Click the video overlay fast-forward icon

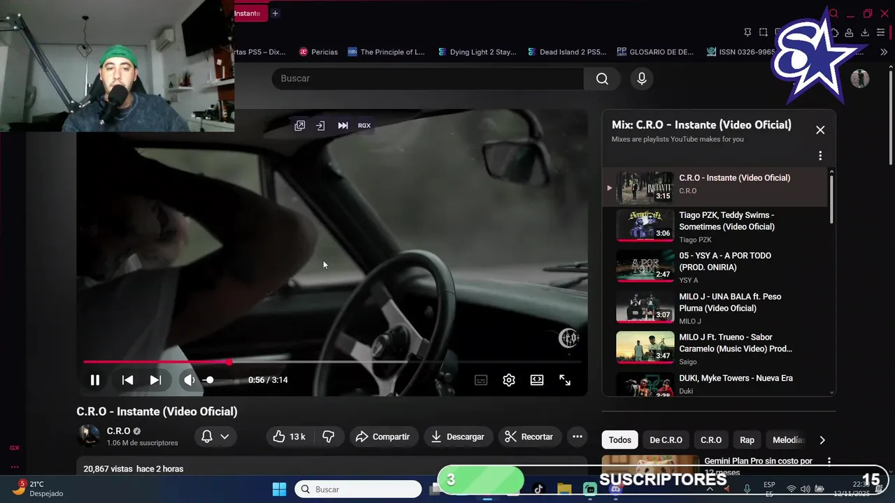click(343, 126)
